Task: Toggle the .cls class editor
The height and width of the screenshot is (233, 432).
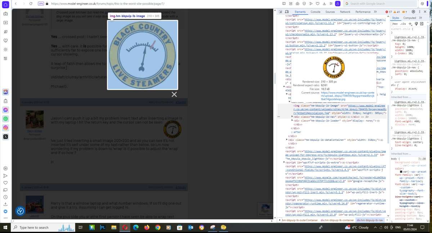Action: [403, 24]
